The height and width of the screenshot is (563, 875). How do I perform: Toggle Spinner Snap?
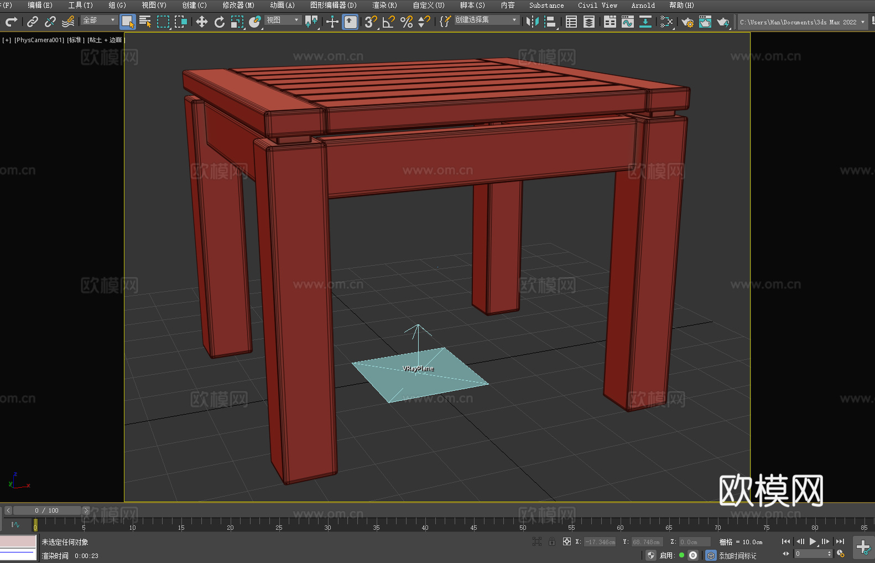[x=424, y=22]
